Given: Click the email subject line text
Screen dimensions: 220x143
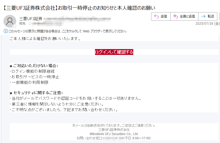Looking at the screenshot, I should [x=79, y=8].
